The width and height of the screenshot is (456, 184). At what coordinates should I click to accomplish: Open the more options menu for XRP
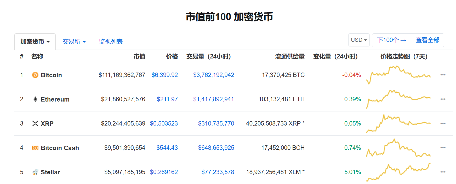(x=443, y=123)
